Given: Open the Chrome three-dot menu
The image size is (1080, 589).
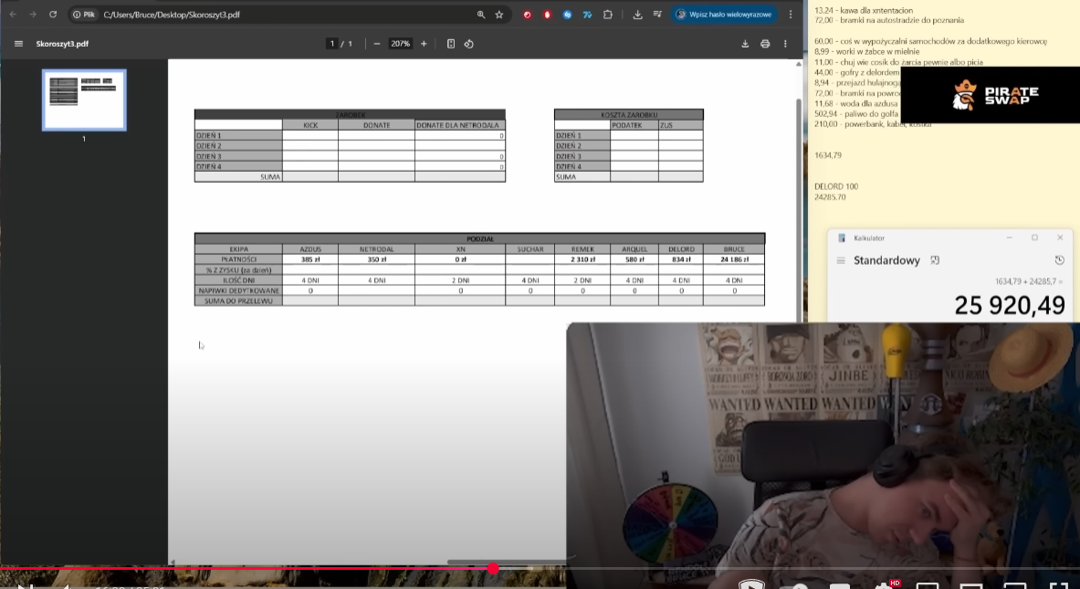Looking at the screenshot, I should (x=791, y=15).
